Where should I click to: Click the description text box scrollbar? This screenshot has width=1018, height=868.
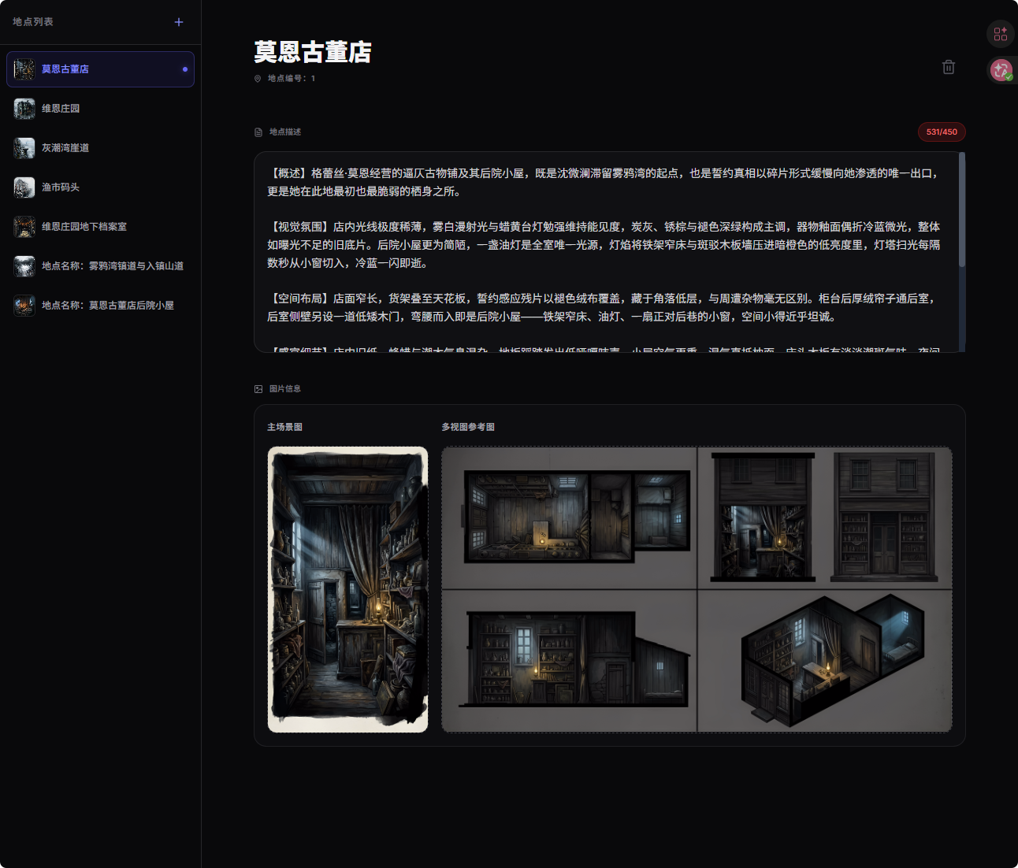961,213
